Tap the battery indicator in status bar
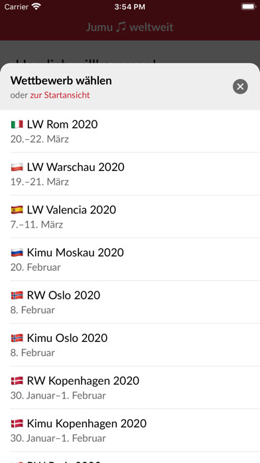Screen dimensions: 260x463 pyautogui.click(x=248, y=7)
